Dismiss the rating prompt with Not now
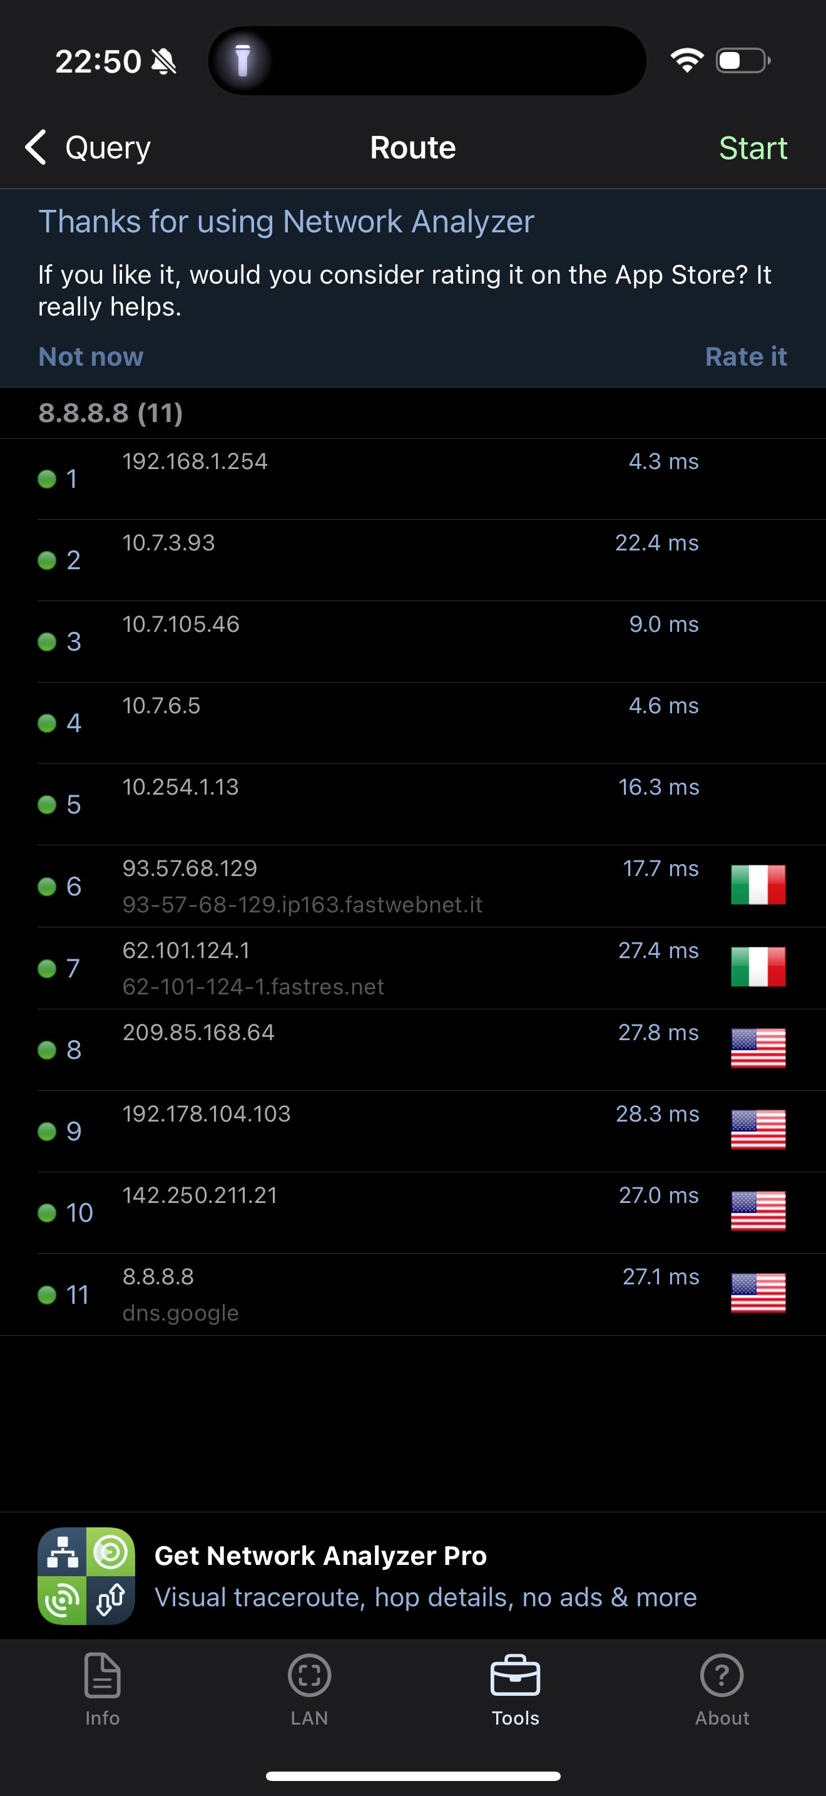 click(x=91, y=356)
